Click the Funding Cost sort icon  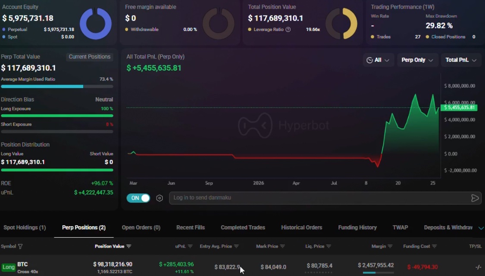click(x=434, y=246)
